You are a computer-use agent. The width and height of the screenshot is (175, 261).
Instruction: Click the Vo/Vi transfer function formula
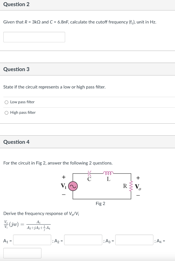point(27,225)
